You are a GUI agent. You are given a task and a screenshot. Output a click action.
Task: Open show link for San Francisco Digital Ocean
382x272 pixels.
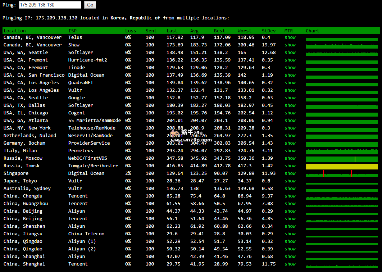tap(290, 75)
